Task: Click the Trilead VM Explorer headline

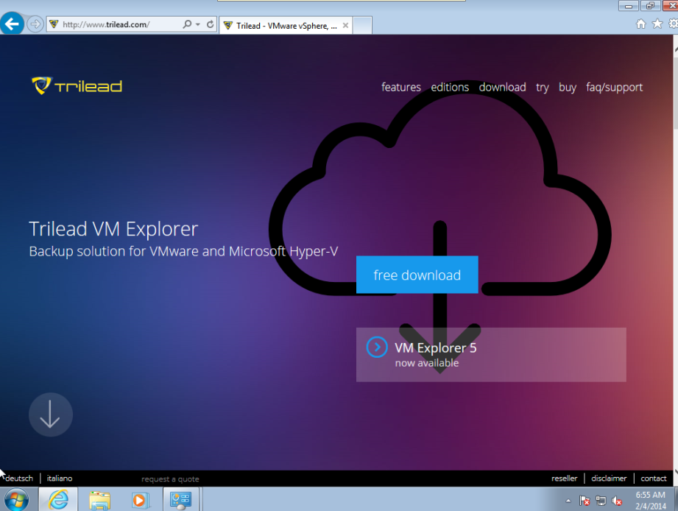Action: tap(113, 229)
